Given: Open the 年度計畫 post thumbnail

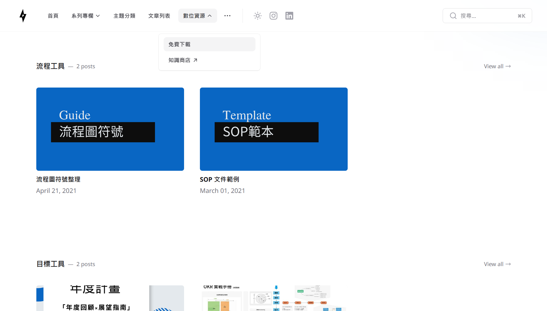Looking at the screenshot, I should coord(110,298).
